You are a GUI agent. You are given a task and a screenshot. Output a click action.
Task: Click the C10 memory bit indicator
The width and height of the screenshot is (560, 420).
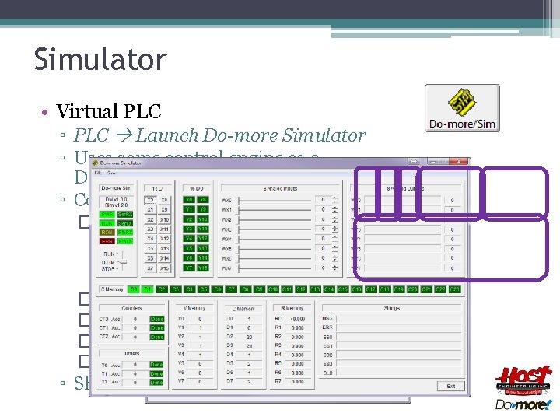(273, 289)
